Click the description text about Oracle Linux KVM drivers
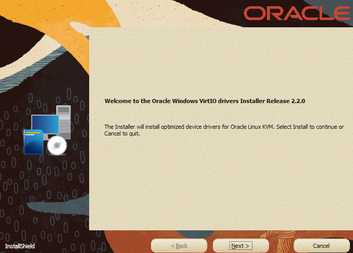Screen dimensions: 353x253 coord(224,130)
